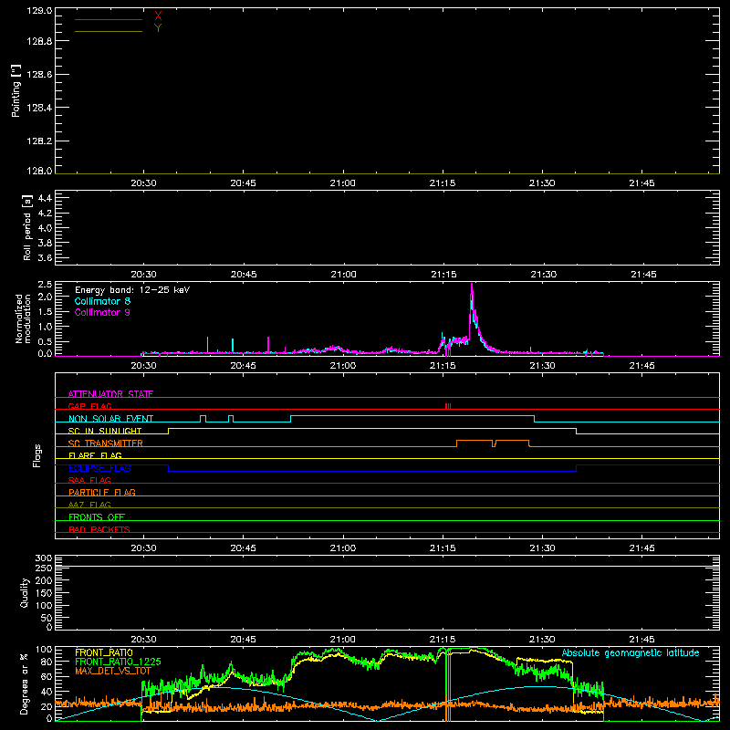This screenshot has height=730, width=730.
Task: Click the ATTENUATOR_STATE flag label
Action: click(110, 394)
